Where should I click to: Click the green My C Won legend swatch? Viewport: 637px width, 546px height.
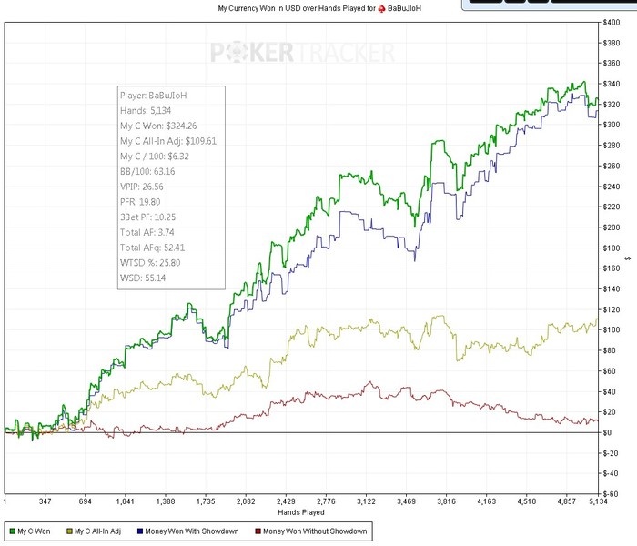click(12, 531)
